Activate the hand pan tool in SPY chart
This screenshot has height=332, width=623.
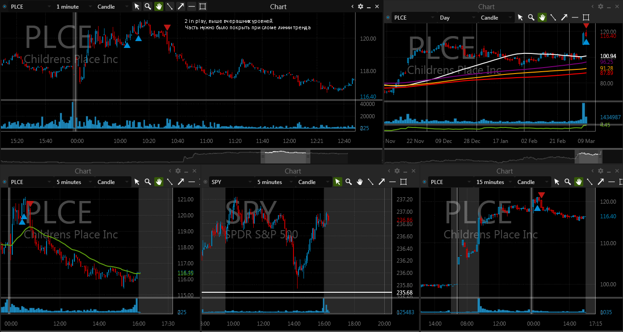[x=360, y=182]
